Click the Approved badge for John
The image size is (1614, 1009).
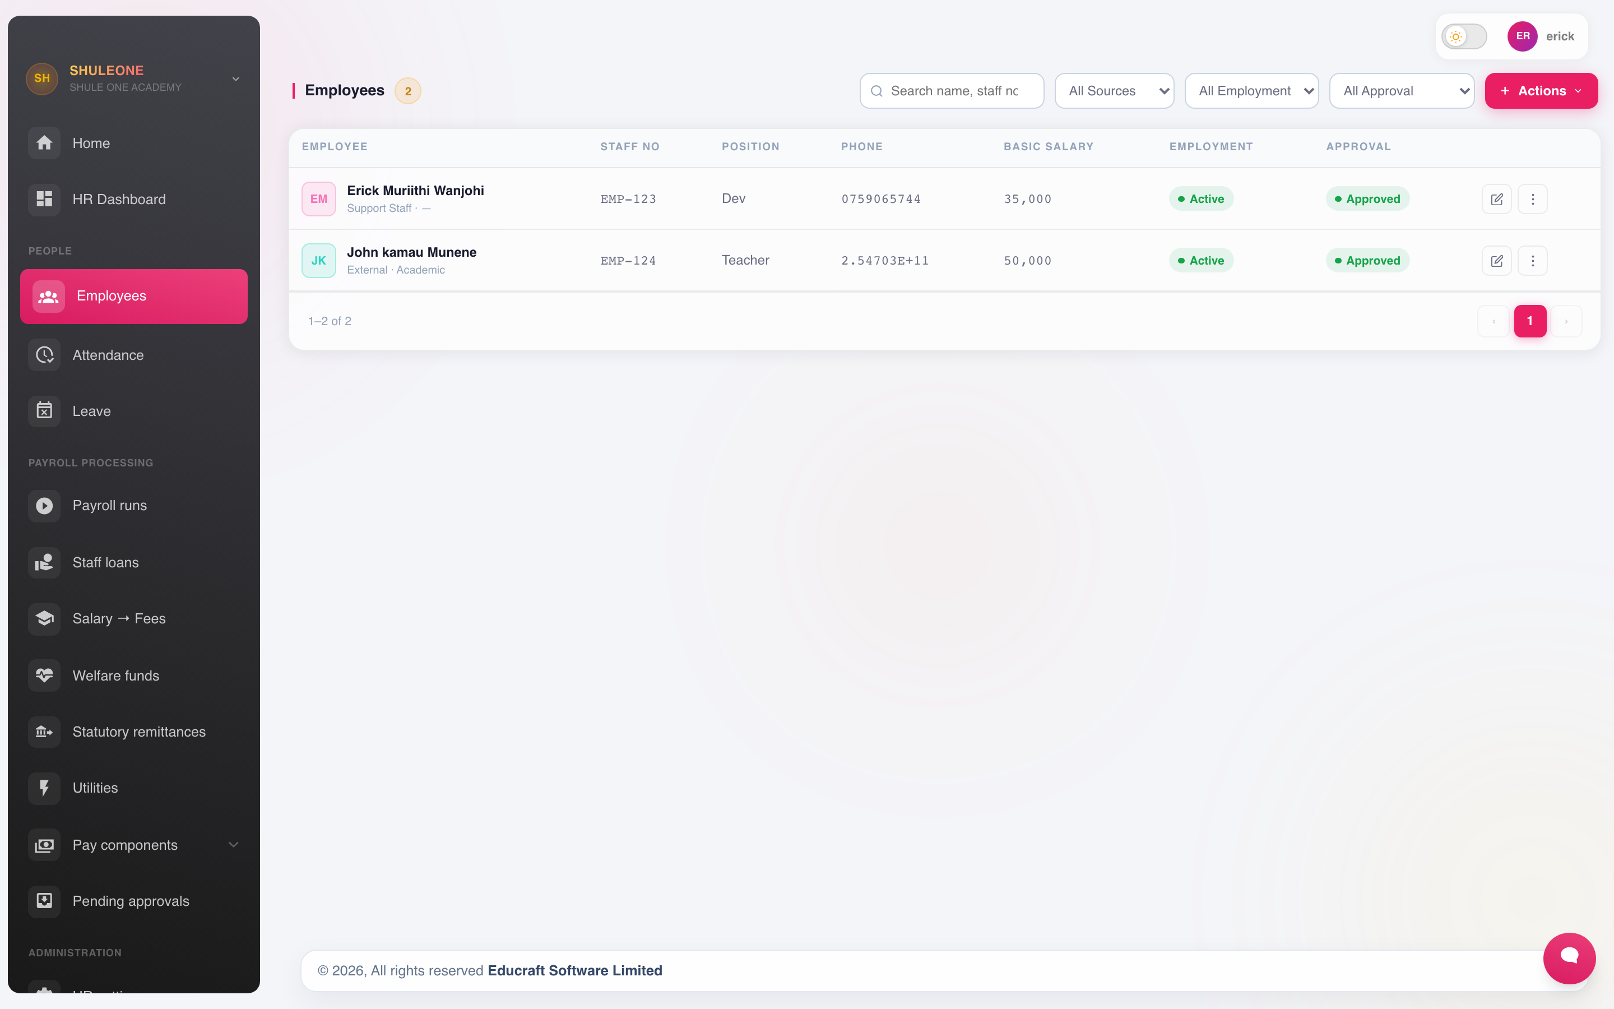pos(1368,261)
